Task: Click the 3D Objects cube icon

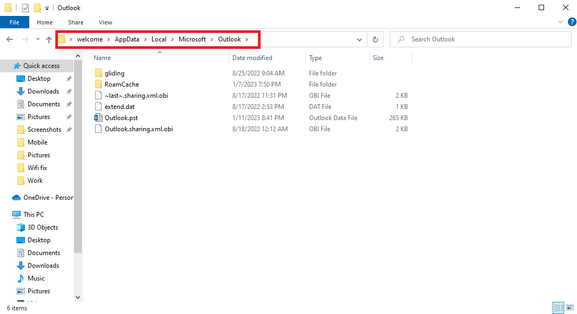Action: pyautogui.click(x=21, y=227)
